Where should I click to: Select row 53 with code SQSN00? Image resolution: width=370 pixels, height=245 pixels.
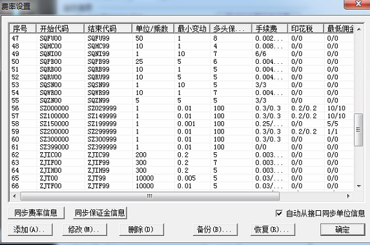click(x=181, y=85)
